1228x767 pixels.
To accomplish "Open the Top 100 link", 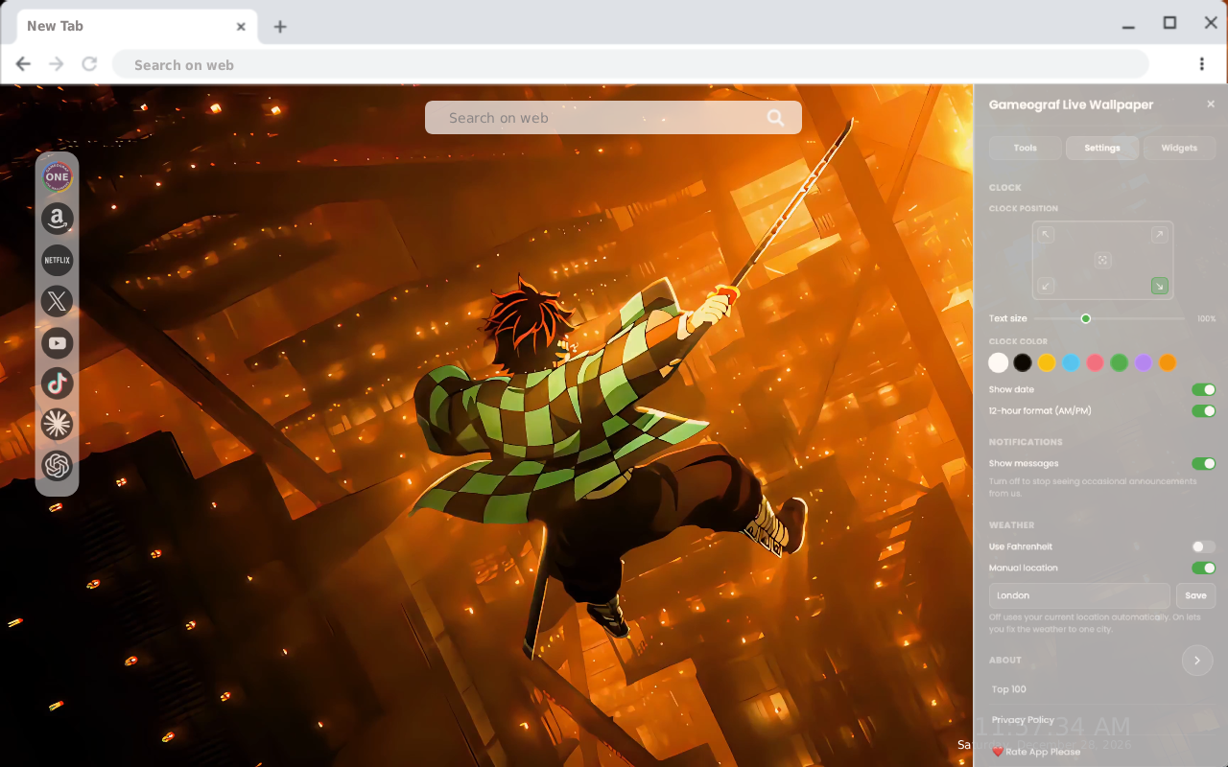I will 1009,689.
